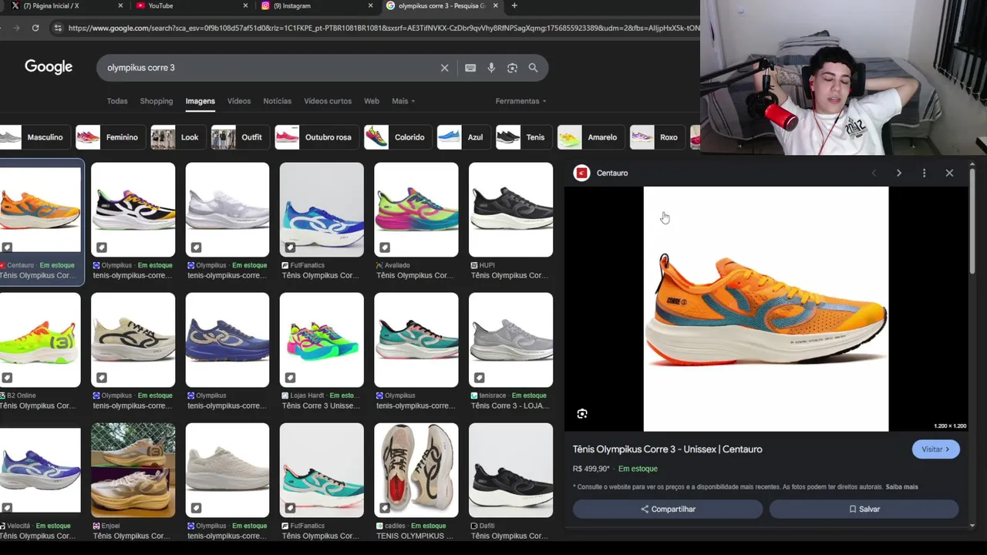Expand the Ferramentas dropdown
The width and height of the screenshot is (987, 555).
pos(520,101)
